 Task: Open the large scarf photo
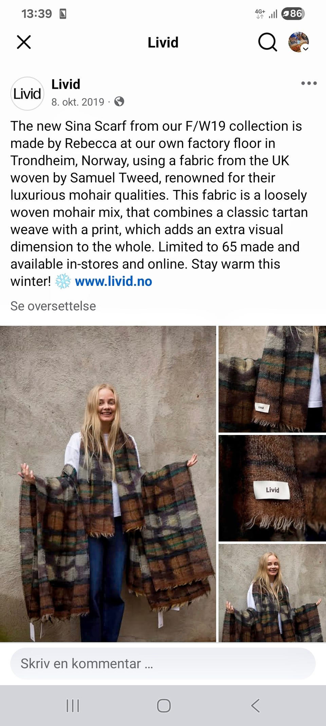click(108, 484)
